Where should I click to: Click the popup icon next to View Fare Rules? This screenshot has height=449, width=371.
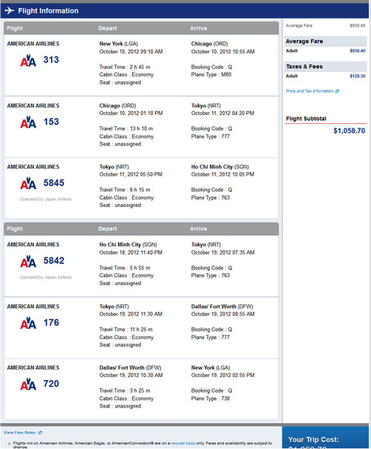(x=40, y=433)
